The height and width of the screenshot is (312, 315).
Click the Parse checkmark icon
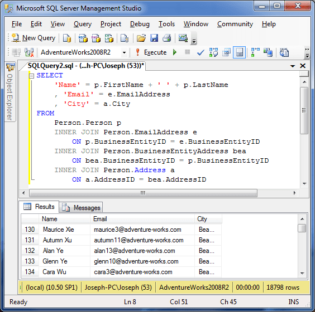(201, 52)
